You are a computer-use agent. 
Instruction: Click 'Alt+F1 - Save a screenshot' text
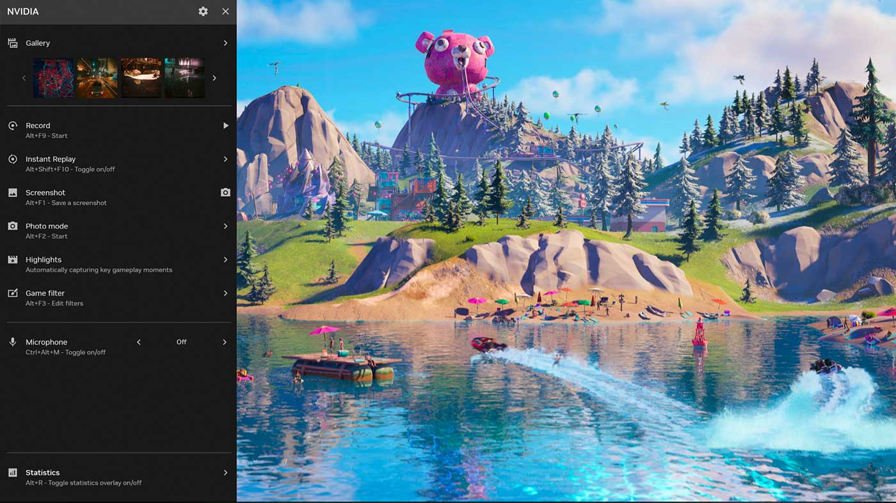66,203
